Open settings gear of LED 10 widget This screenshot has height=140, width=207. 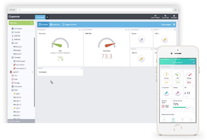tap(152, 49)
